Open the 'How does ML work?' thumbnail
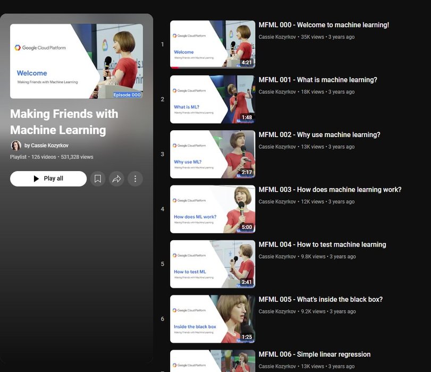 coord(213,209)
